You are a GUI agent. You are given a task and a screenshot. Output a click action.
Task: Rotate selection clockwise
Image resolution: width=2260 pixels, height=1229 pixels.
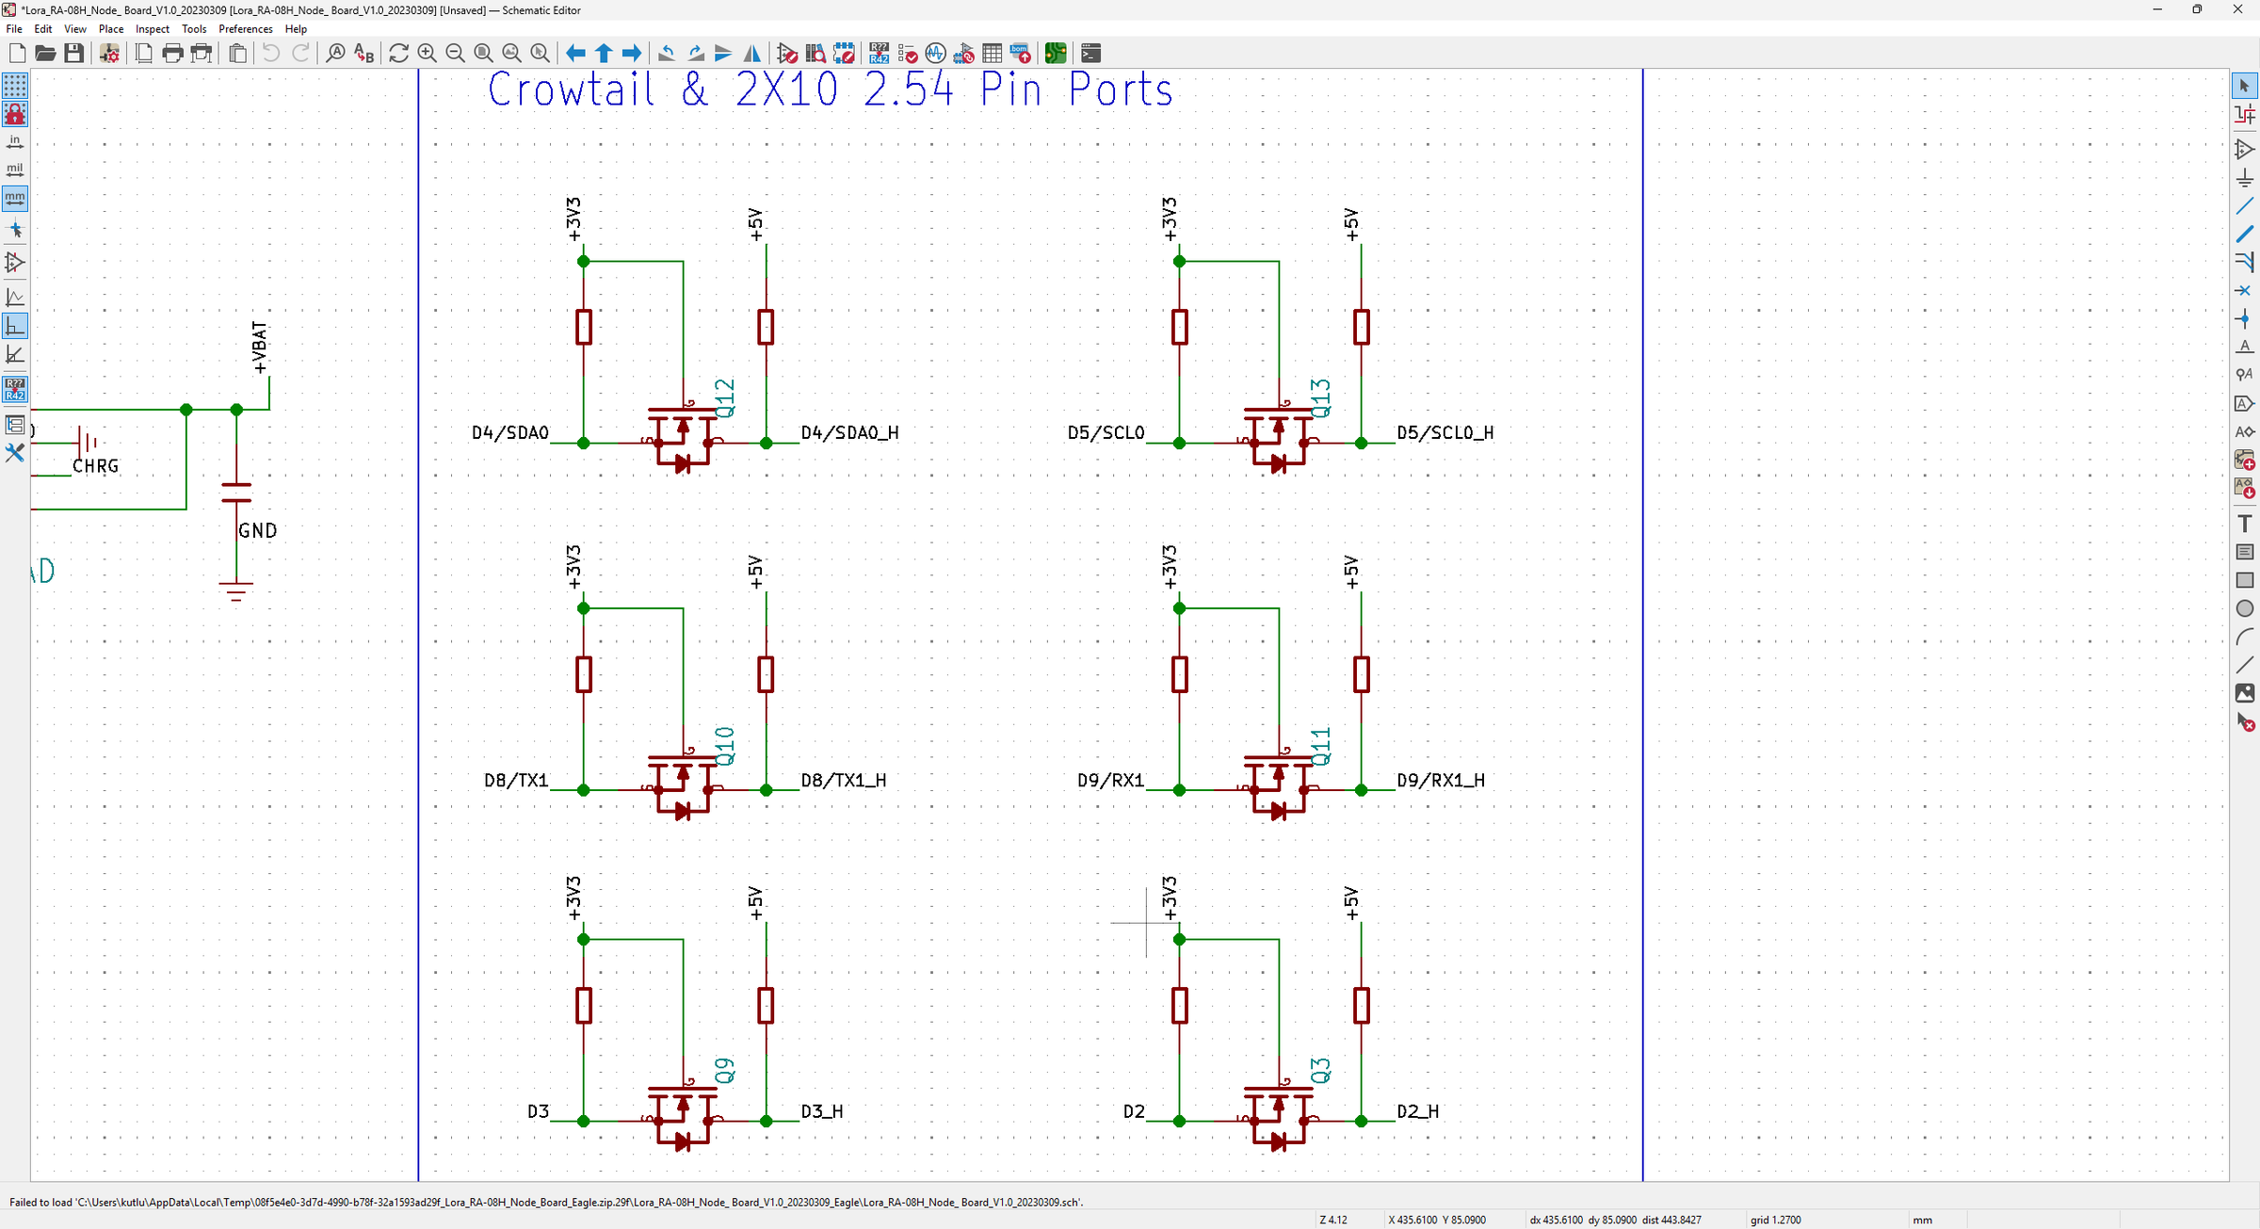pos(695,54)
